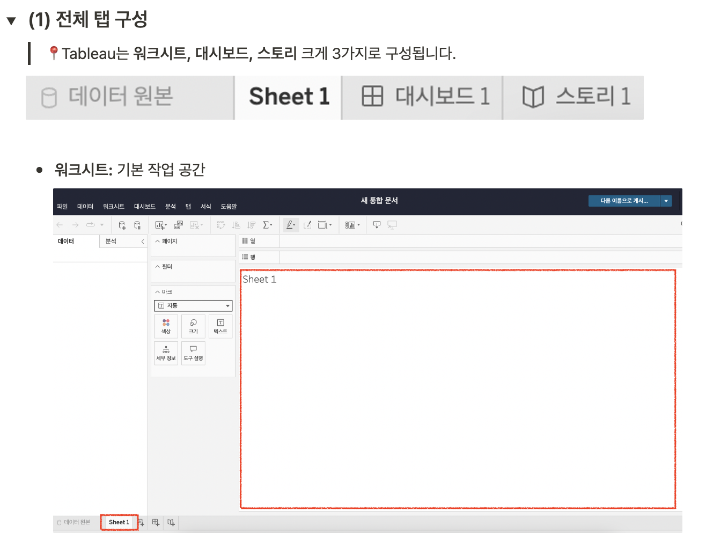Open the 데이터 menu in menu bar

coord(85,207)
